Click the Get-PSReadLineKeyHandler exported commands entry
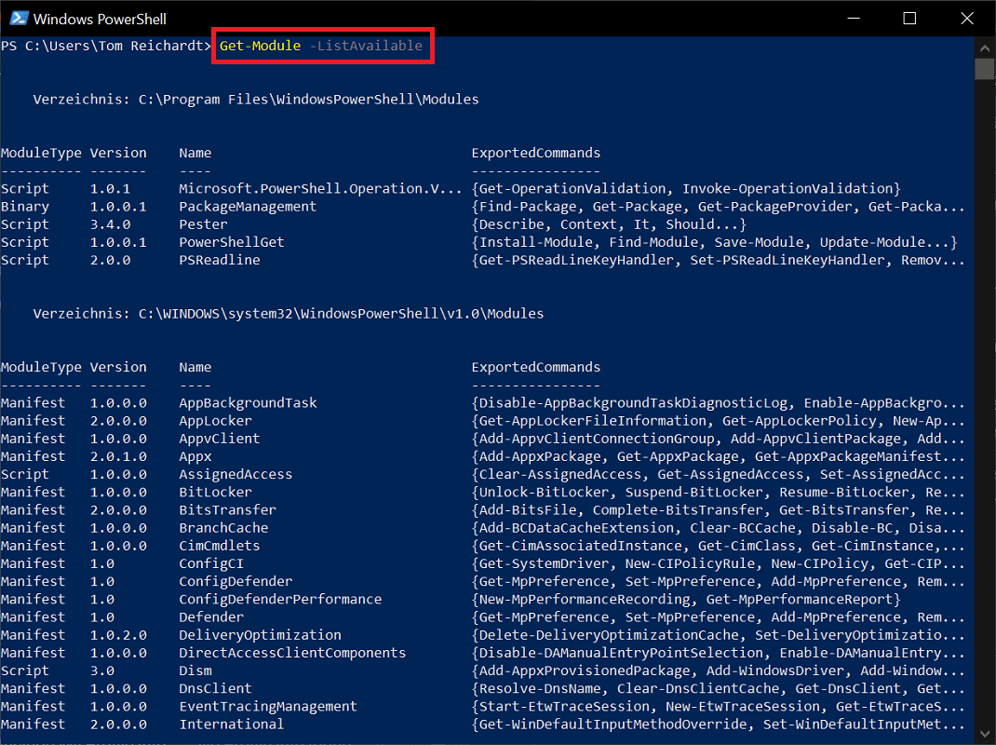This screenshot has height=745, width=996. tap(719, 260)
